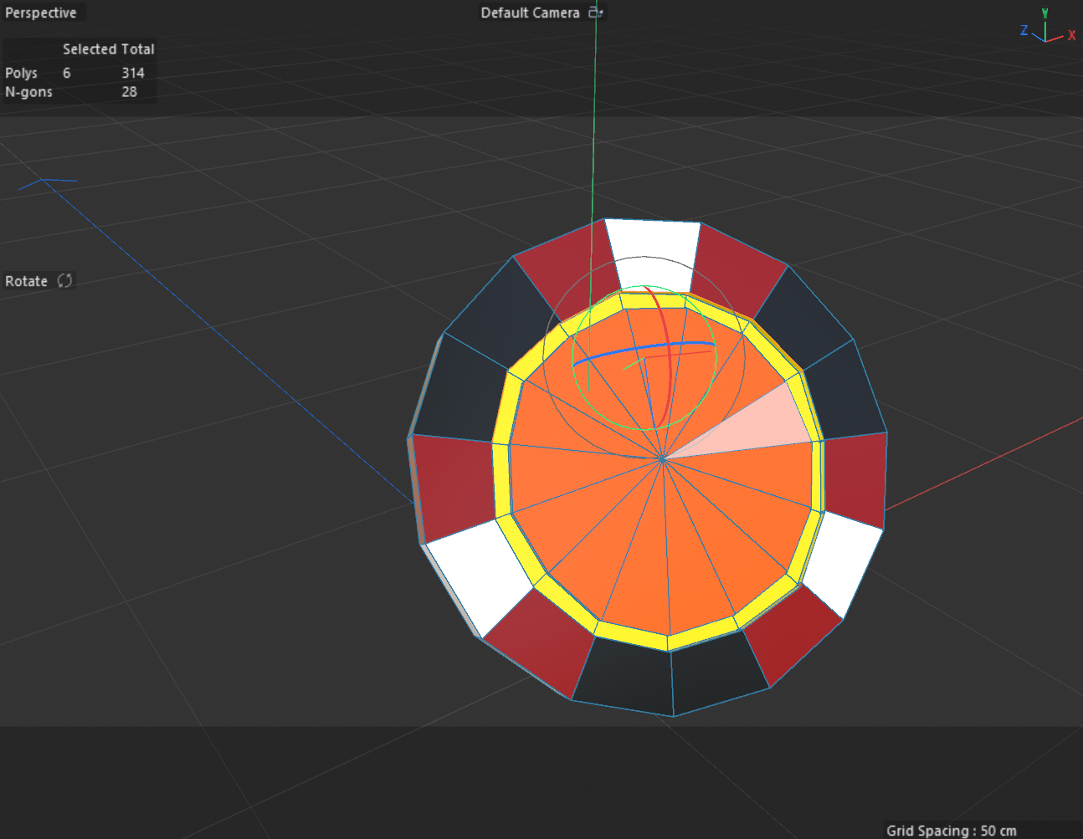Select the Rotate tool icon

64,281
